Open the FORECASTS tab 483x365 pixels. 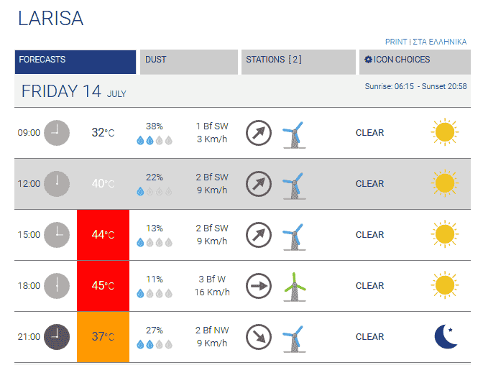pyautogui.click(x=75, y=62)
